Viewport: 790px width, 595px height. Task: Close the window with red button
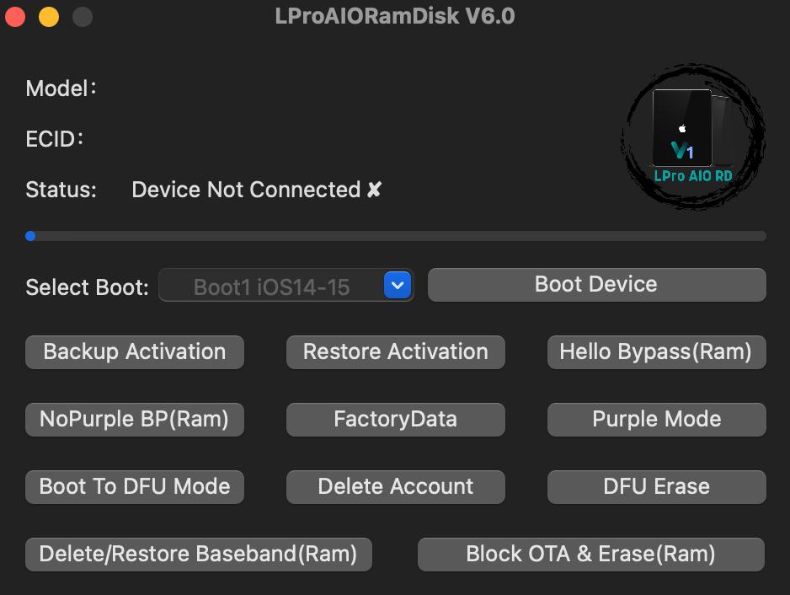[15, 16]
